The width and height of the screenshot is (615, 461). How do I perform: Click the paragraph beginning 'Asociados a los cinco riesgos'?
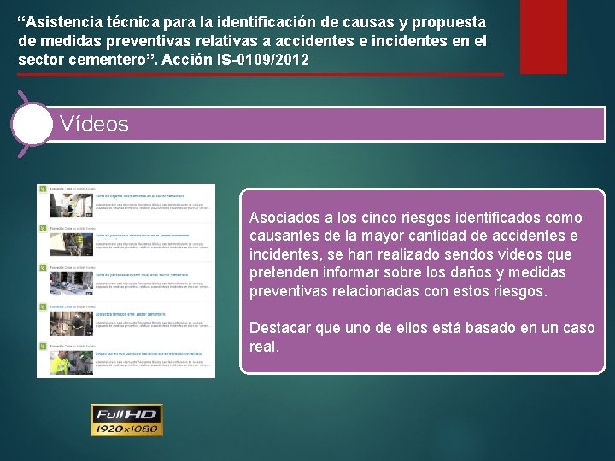(x=415, y=254)
